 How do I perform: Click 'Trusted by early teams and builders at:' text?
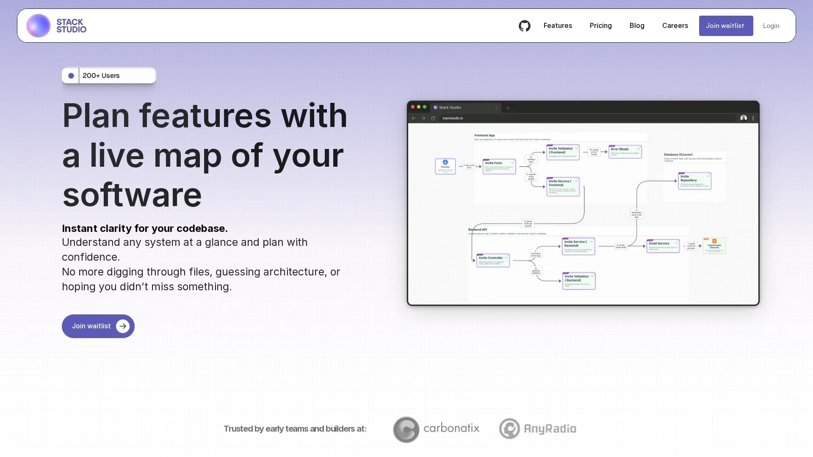295,429
